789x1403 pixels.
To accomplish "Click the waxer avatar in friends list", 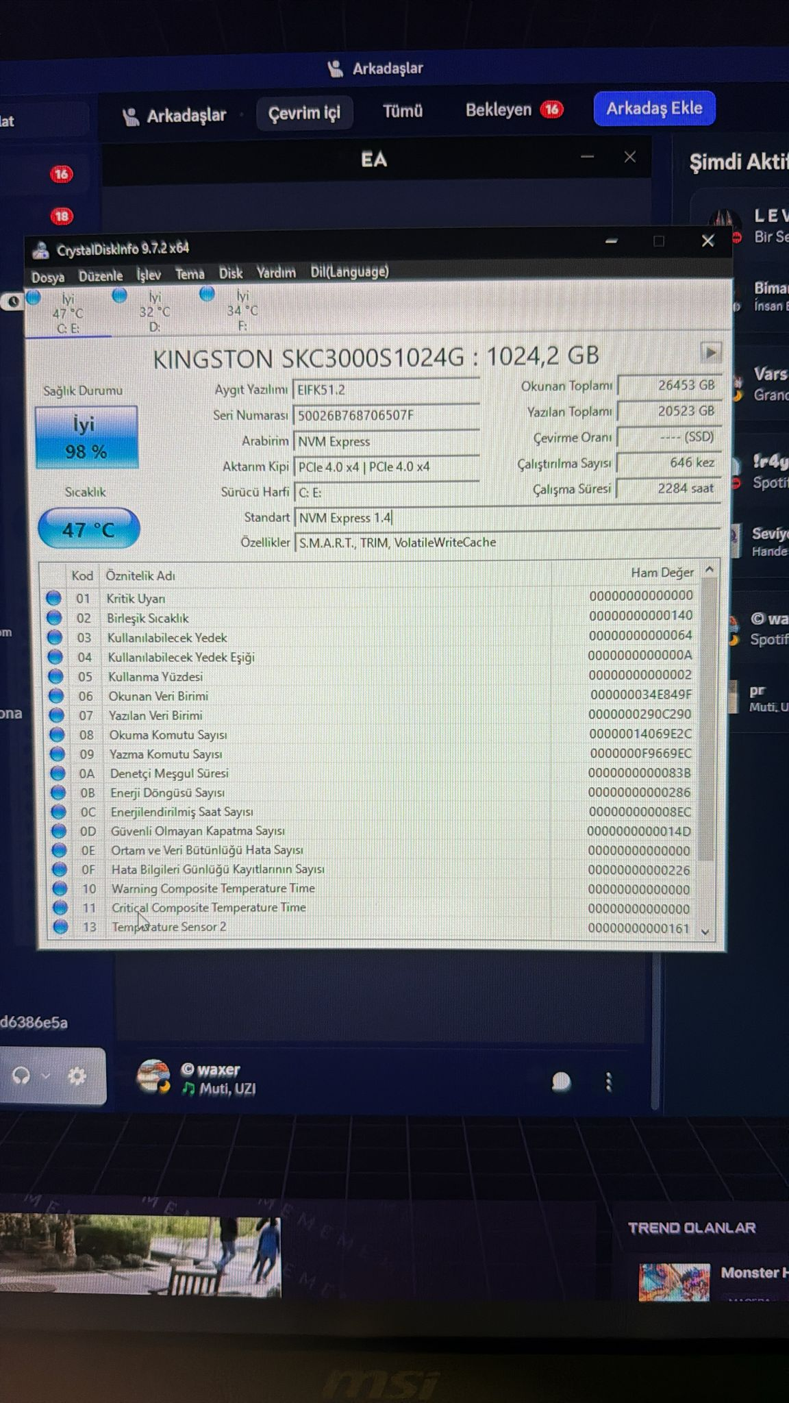I will pyautogui.click(x=153, y=1076).
